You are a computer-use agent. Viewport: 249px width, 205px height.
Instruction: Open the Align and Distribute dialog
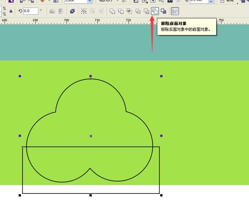[x=175, y=11]
